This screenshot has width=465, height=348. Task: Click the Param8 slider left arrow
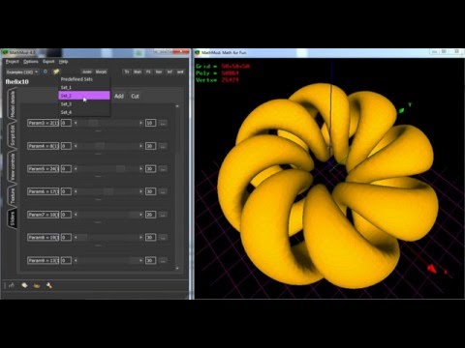click(x=76, y=237)
